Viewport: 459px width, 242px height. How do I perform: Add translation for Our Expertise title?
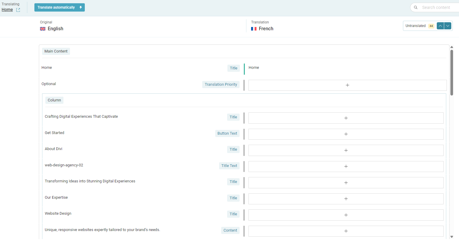(346, 199)
